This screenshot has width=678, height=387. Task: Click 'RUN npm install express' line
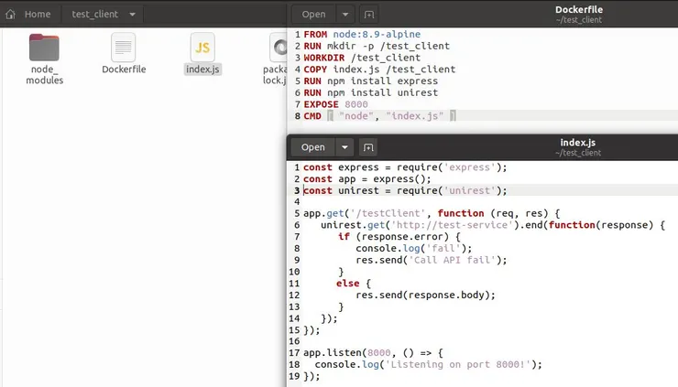tap(370, 81)
